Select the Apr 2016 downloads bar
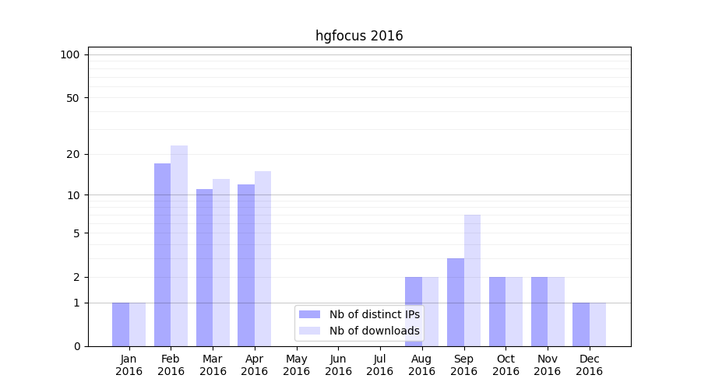701x389 pixels. click(262, 258)
